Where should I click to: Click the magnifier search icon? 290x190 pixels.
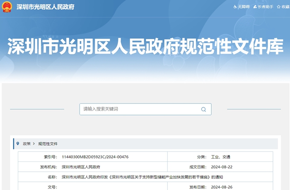(x=203, y=109)
